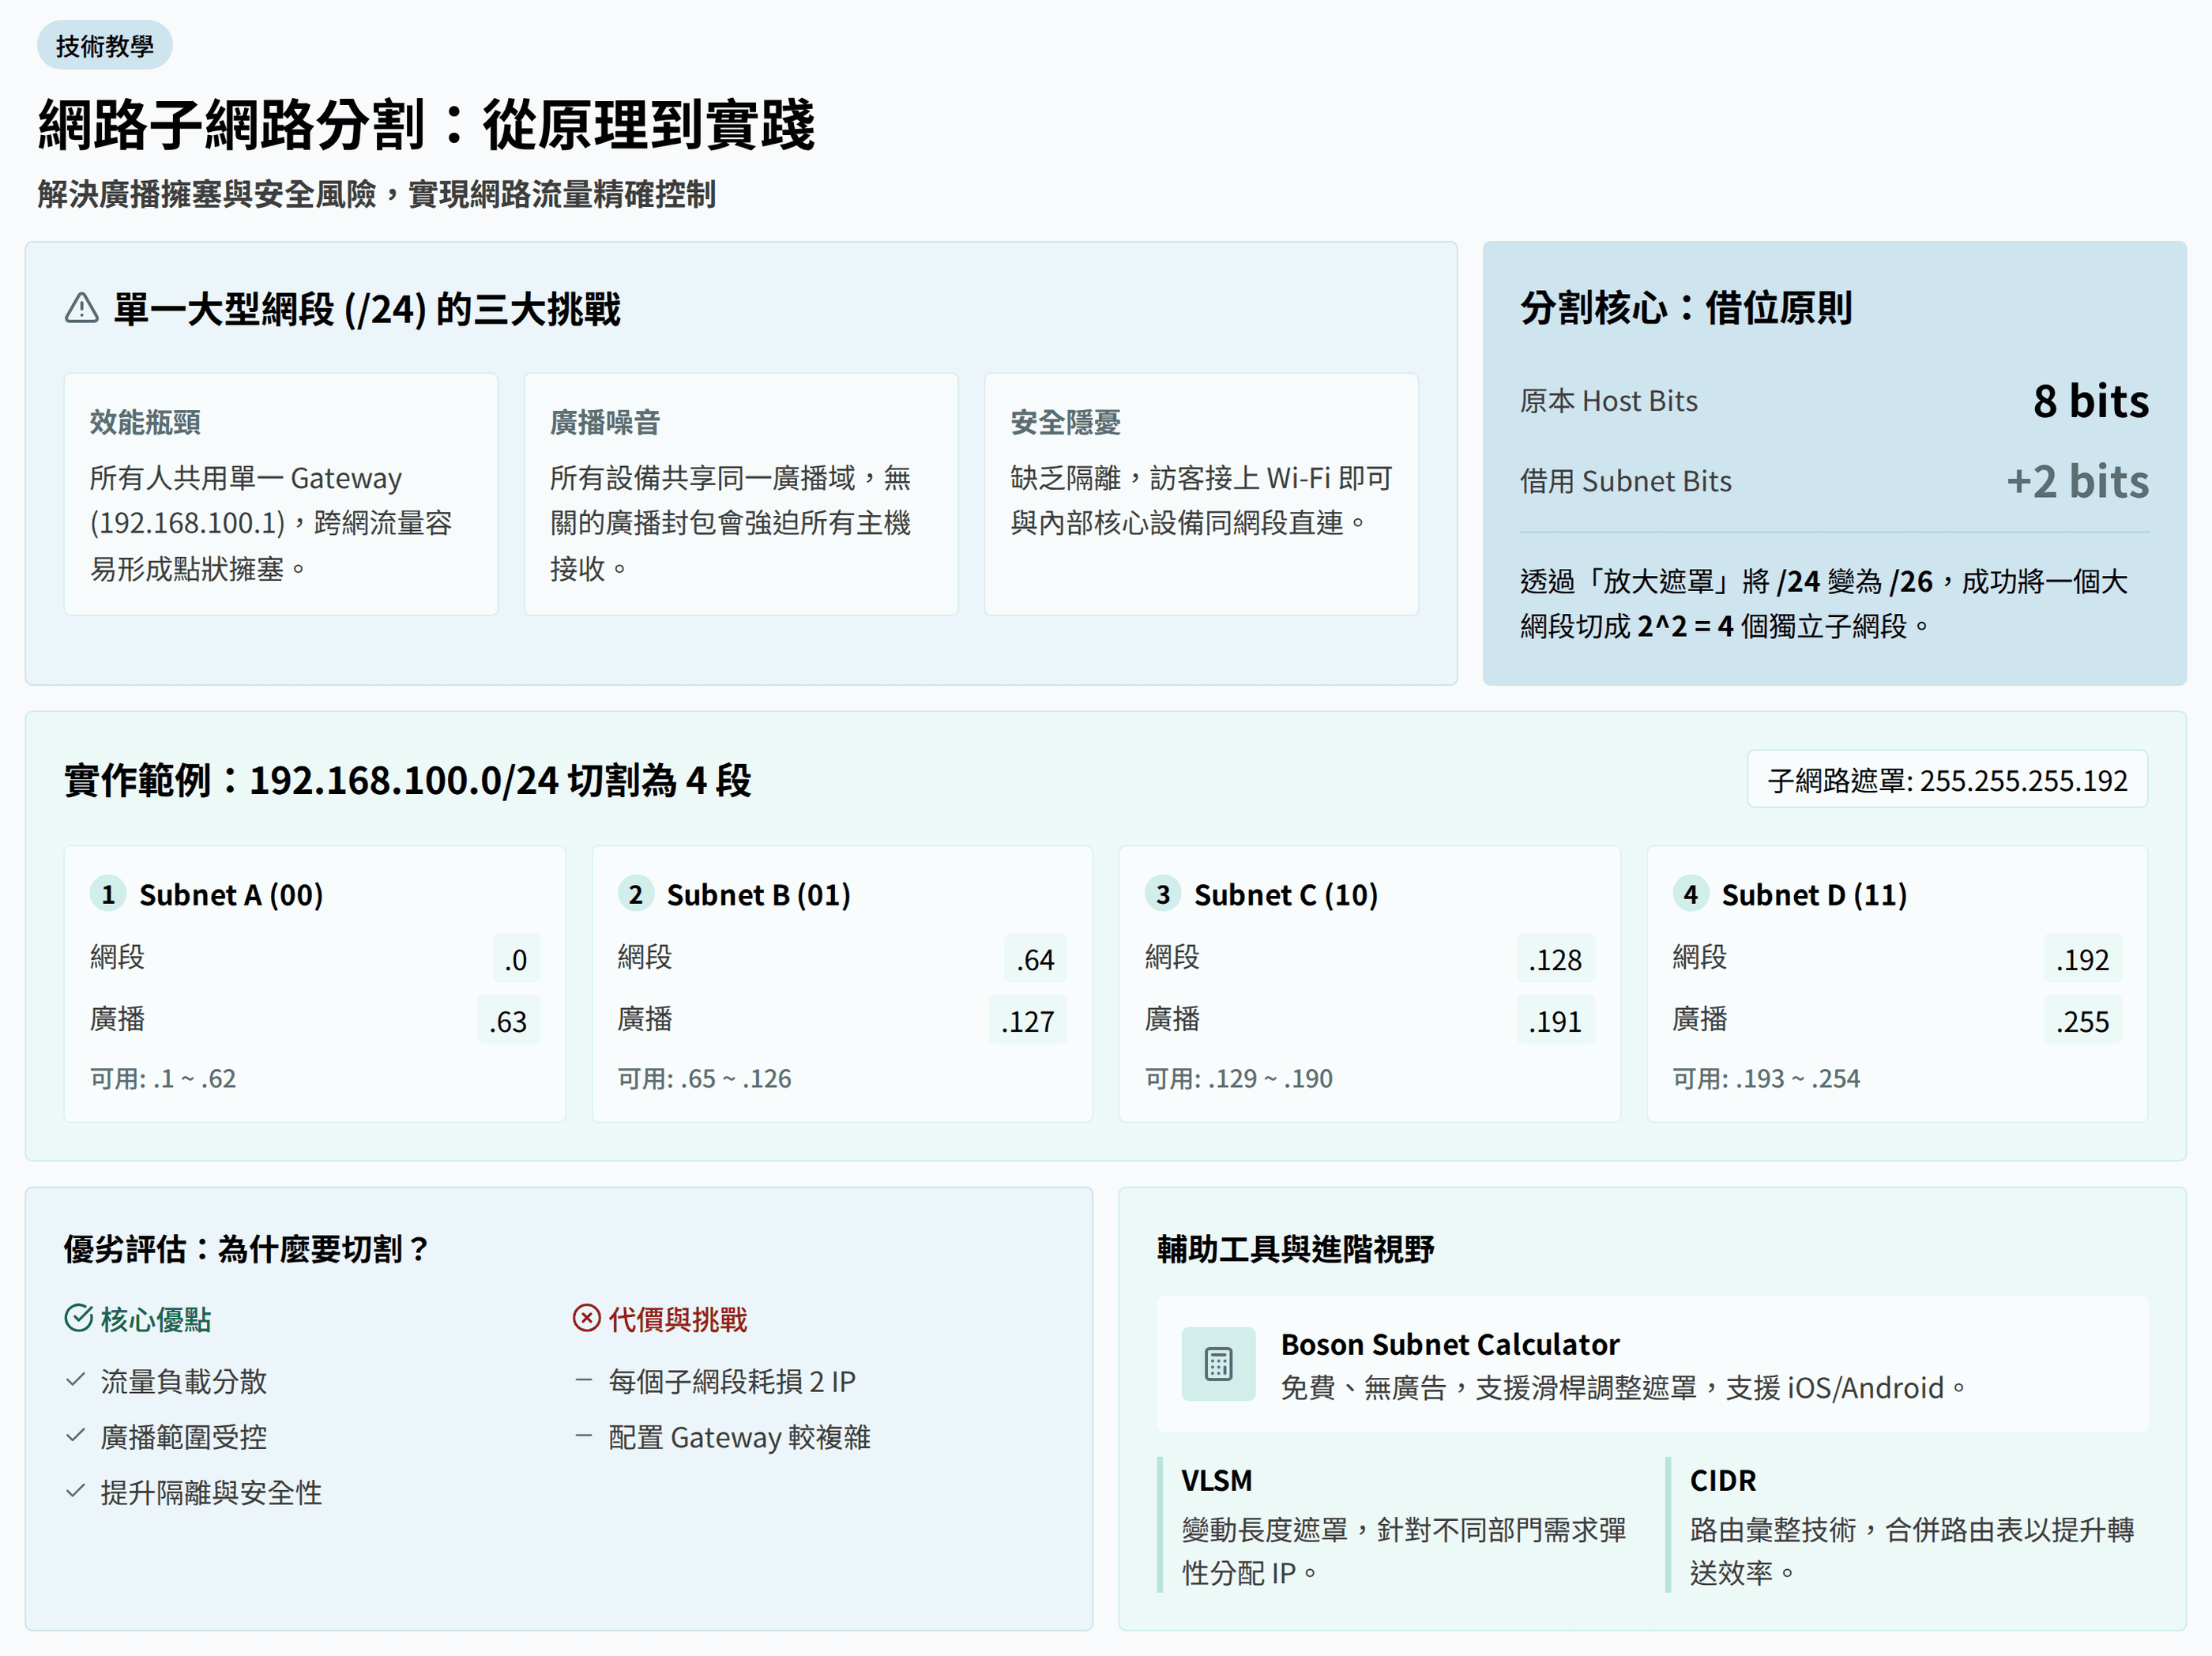Click the number 3 badge for Subnet C
The image size is (2212, 1656).
tap(1163, 894)
